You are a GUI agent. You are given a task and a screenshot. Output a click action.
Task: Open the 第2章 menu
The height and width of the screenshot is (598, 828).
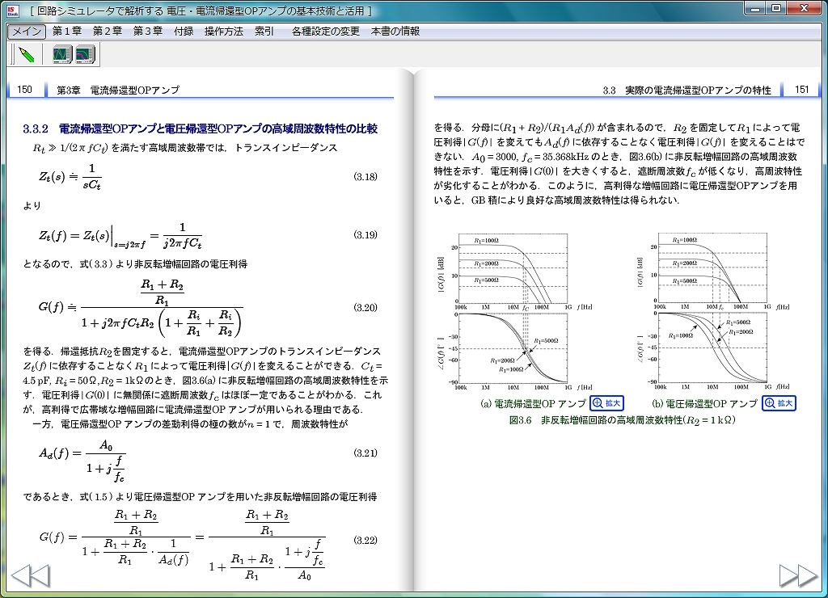[x=108, y=32]
